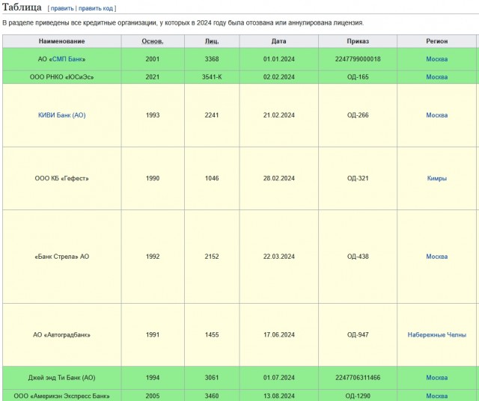Click the 'Регион' column header
479x401 pixels.
(x=437, y=41)
